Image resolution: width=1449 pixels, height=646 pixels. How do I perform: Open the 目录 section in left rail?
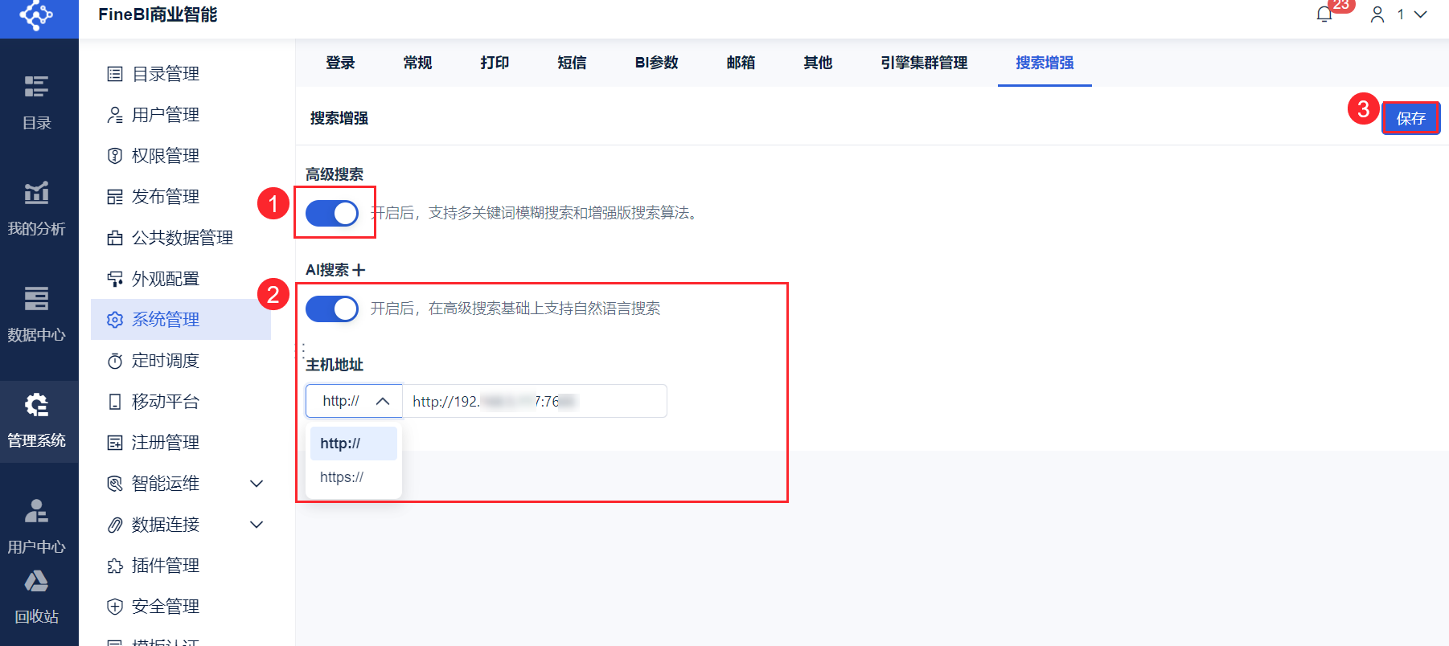(x=37, y=102)
